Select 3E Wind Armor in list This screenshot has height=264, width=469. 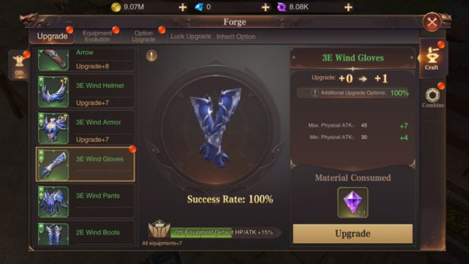(85, 128)
